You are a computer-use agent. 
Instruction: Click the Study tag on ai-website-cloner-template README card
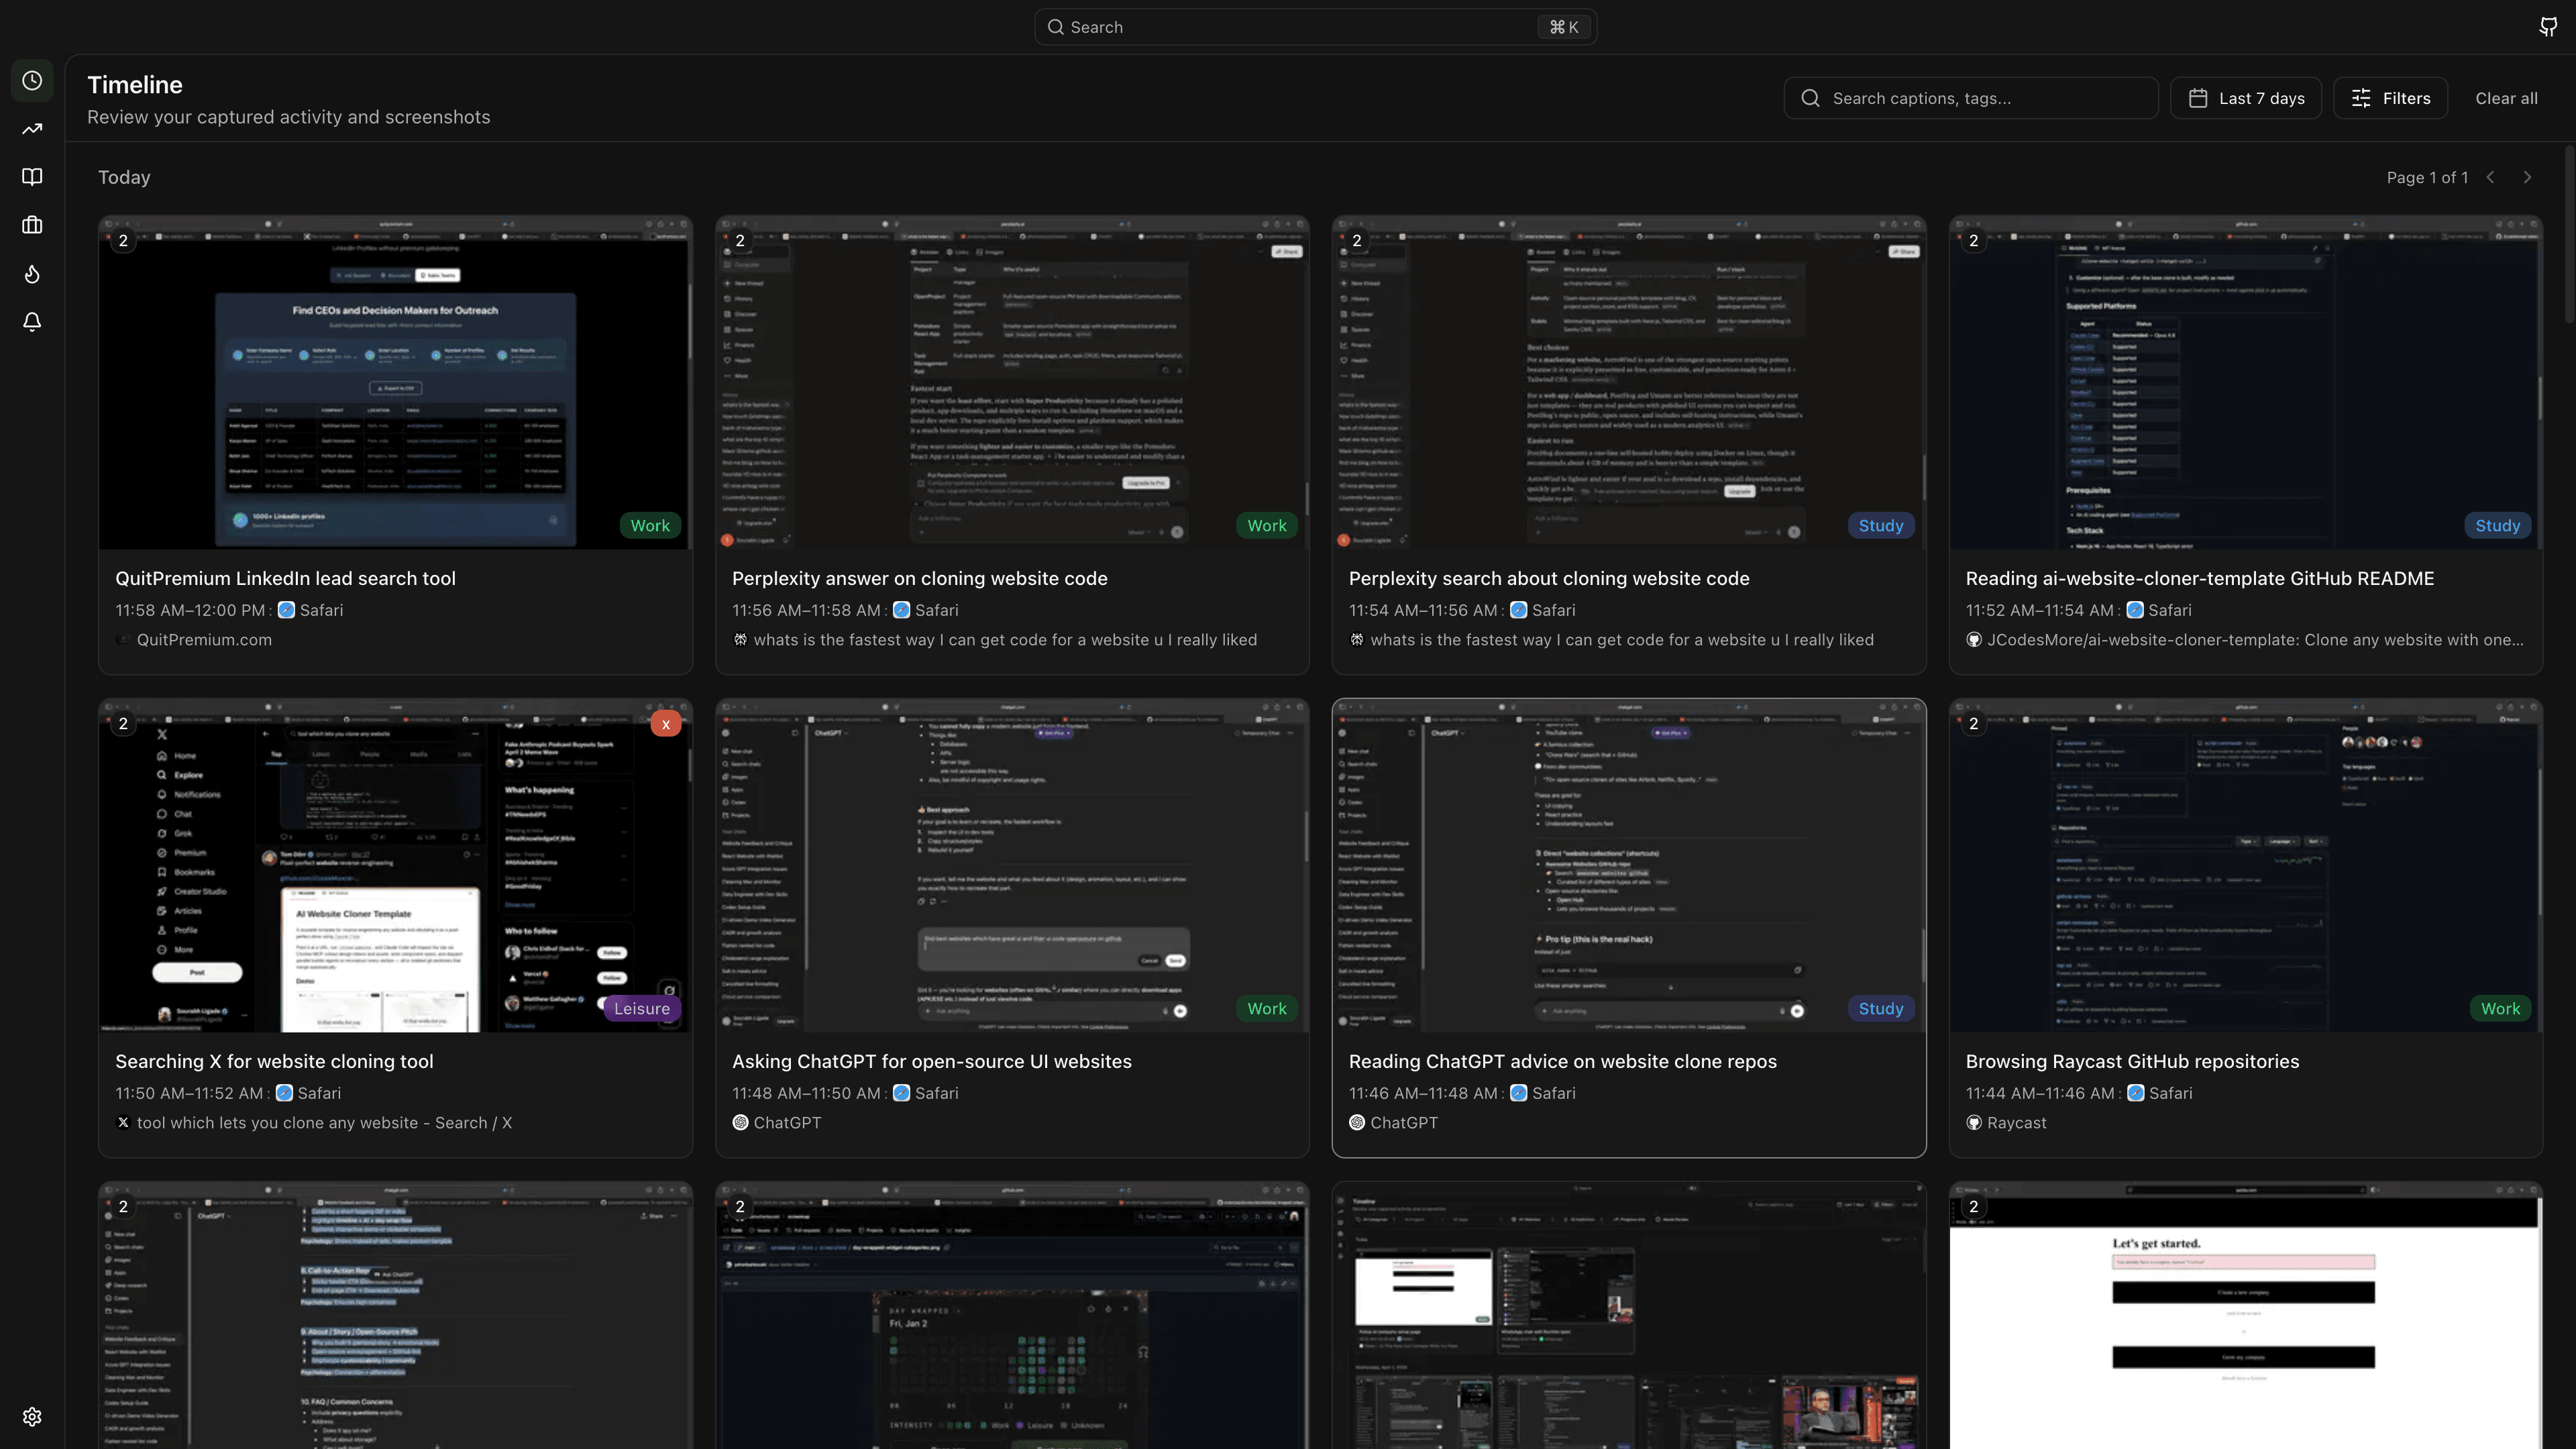tap(2498, 526)
